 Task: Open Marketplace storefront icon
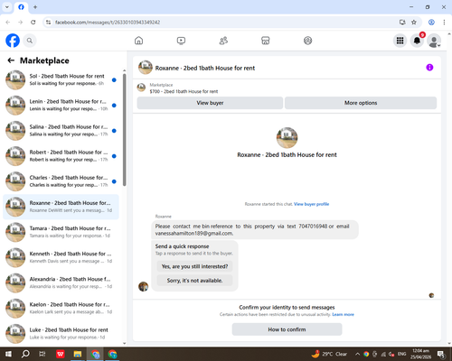pyautogui.click(x=266, y=41)
